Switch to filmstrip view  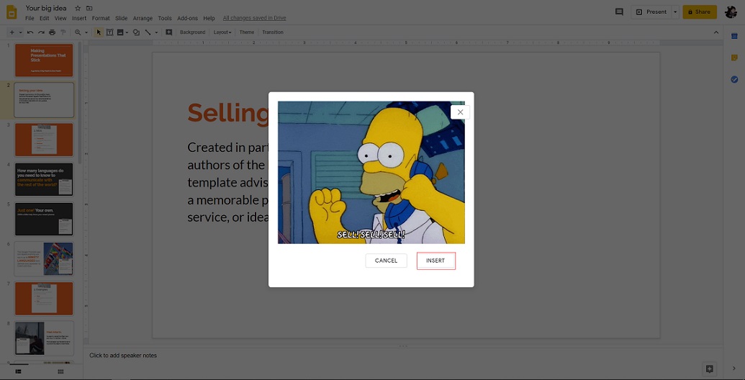click(x=19, y=371)
